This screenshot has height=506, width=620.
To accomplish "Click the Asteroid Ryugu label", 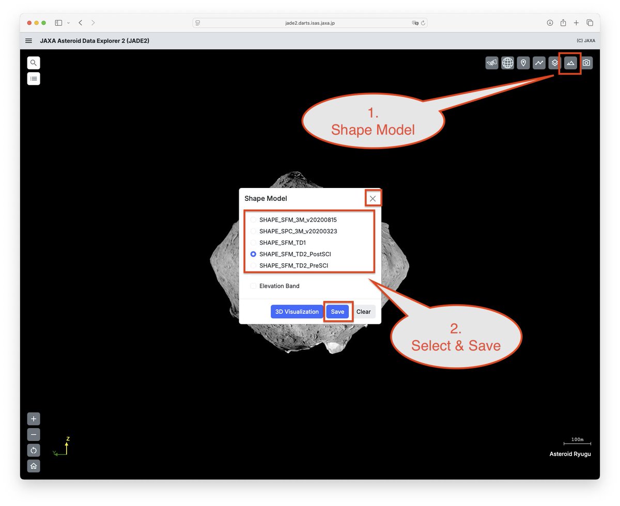I will pyautogui.click(x=570, y=454).
